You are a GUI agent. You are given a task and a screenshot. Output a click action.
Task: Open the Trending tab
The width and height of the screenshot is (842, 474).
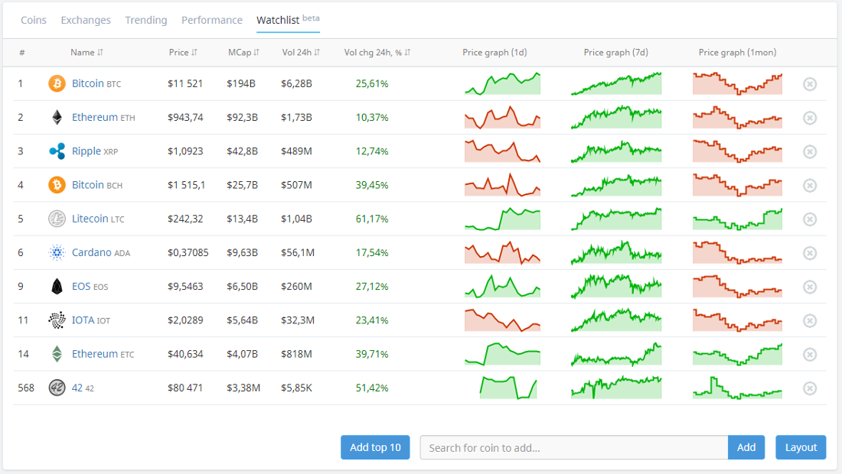click(145, 20)
